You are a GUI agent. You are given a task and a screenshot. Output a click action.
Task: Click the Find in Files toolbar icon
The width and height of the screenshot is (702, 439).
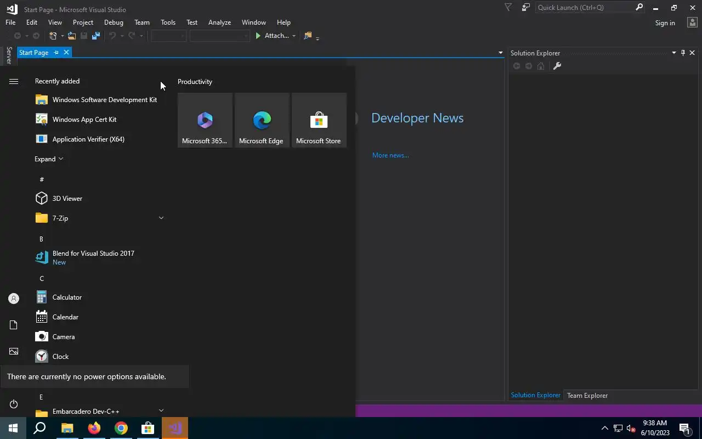pos(308,36)
